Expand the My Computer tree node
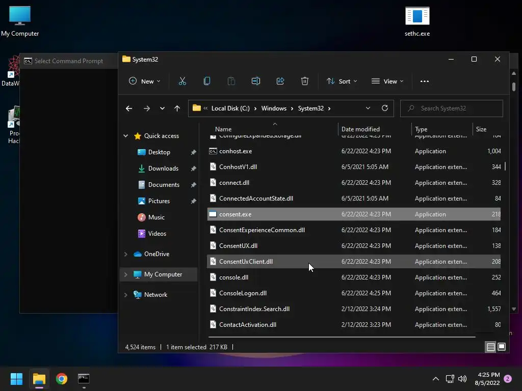522x391 pixels. click(125, 274)
